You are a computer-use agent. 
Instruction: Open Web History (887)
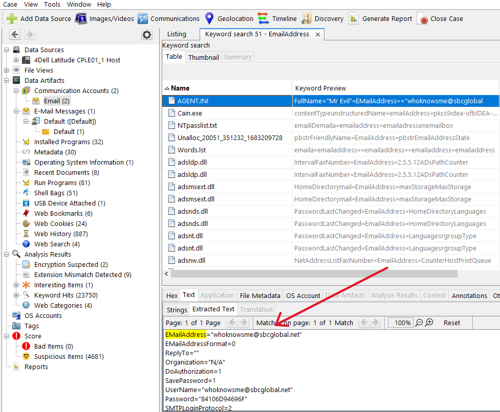61,234
